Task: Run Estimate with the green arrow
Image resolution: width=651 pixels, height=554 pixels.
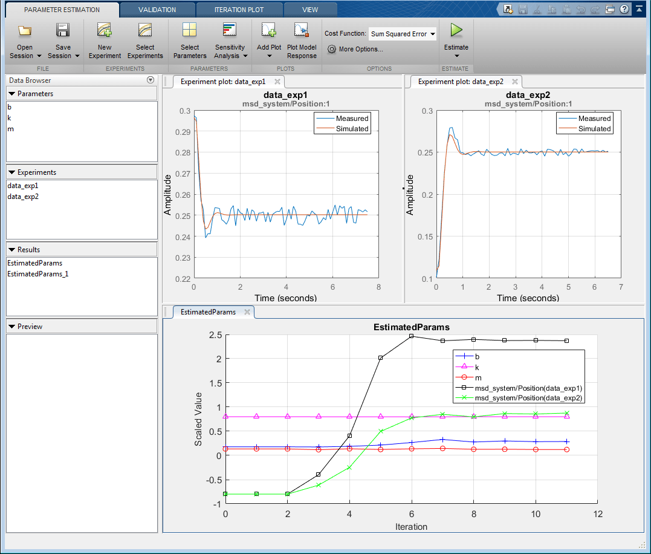Action: pos(456,30)
